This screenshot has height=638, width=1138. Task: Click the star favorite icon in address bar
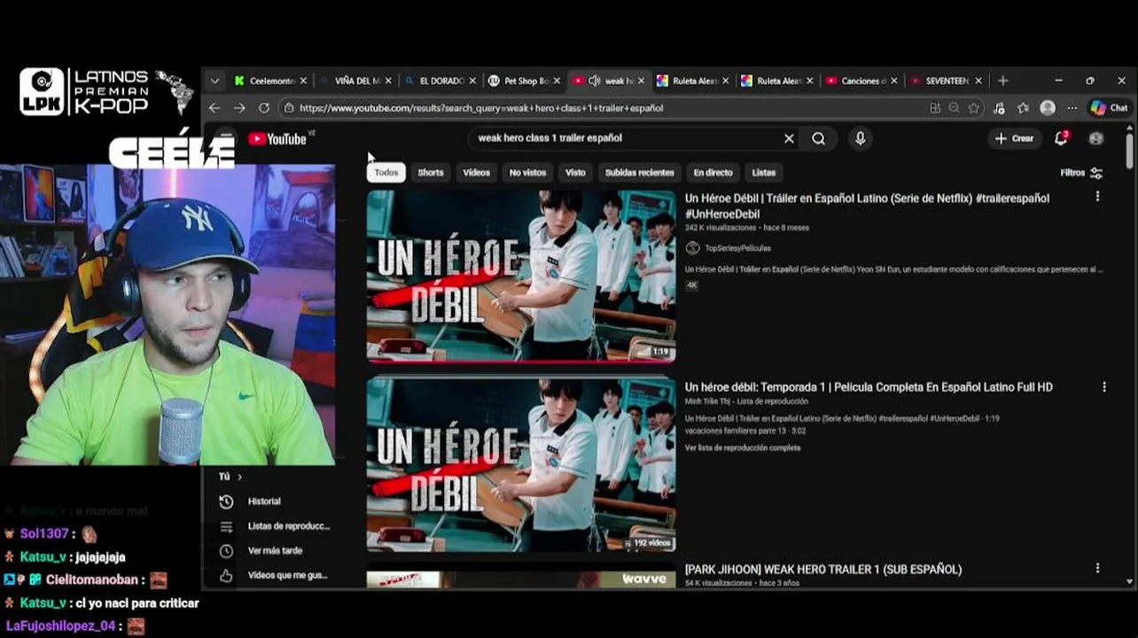coord(974,108)
